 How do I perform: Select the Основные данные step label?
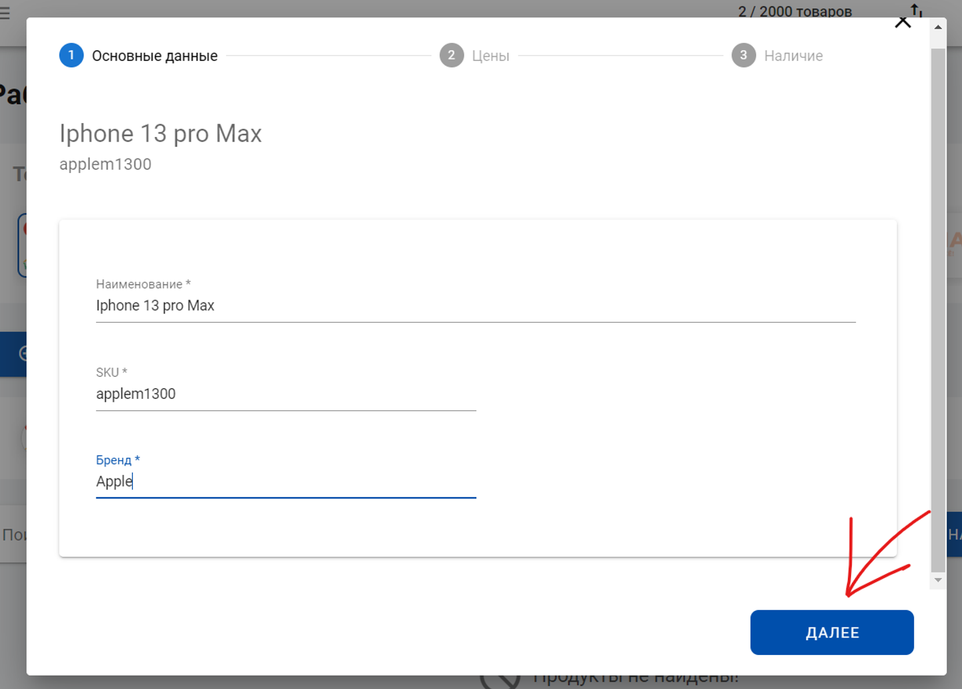click(x=154, y=56)
